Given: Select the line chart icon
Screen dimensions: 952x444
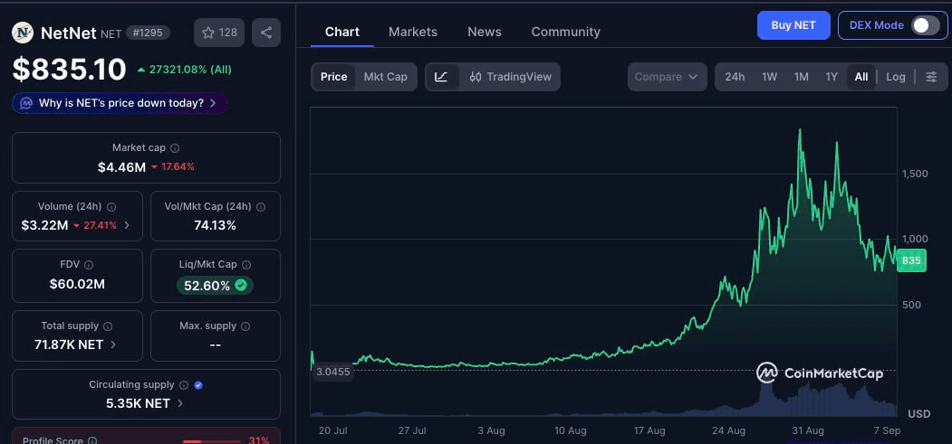Looking at the screenshot, I should point(441,77).
